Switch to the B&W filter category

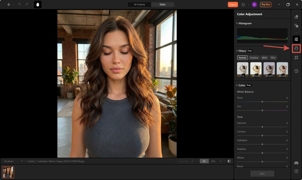pyautogui.click(x=264, y=57)
